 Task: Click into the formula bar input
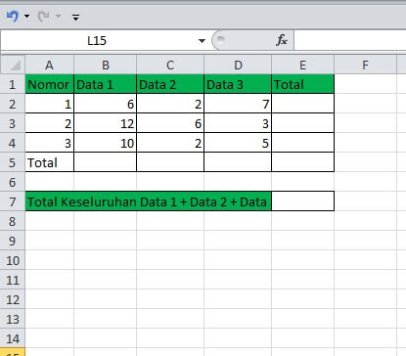(x=350, y=41)
